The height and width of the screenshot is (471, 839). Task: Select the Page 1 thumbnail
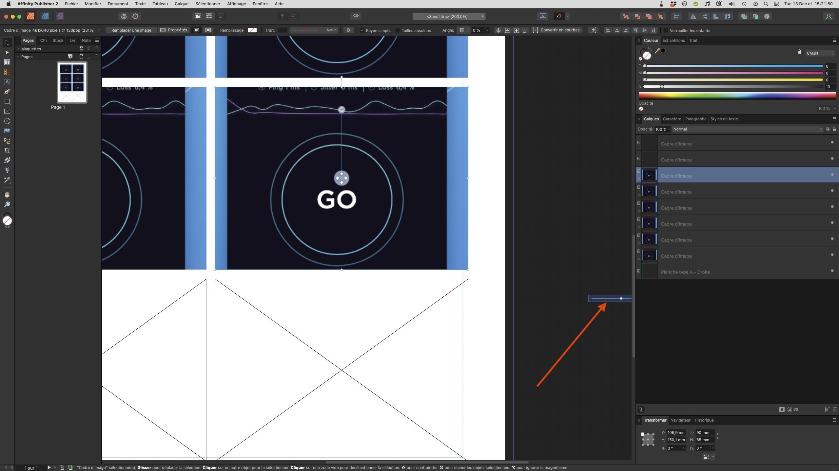pos(71,83)
